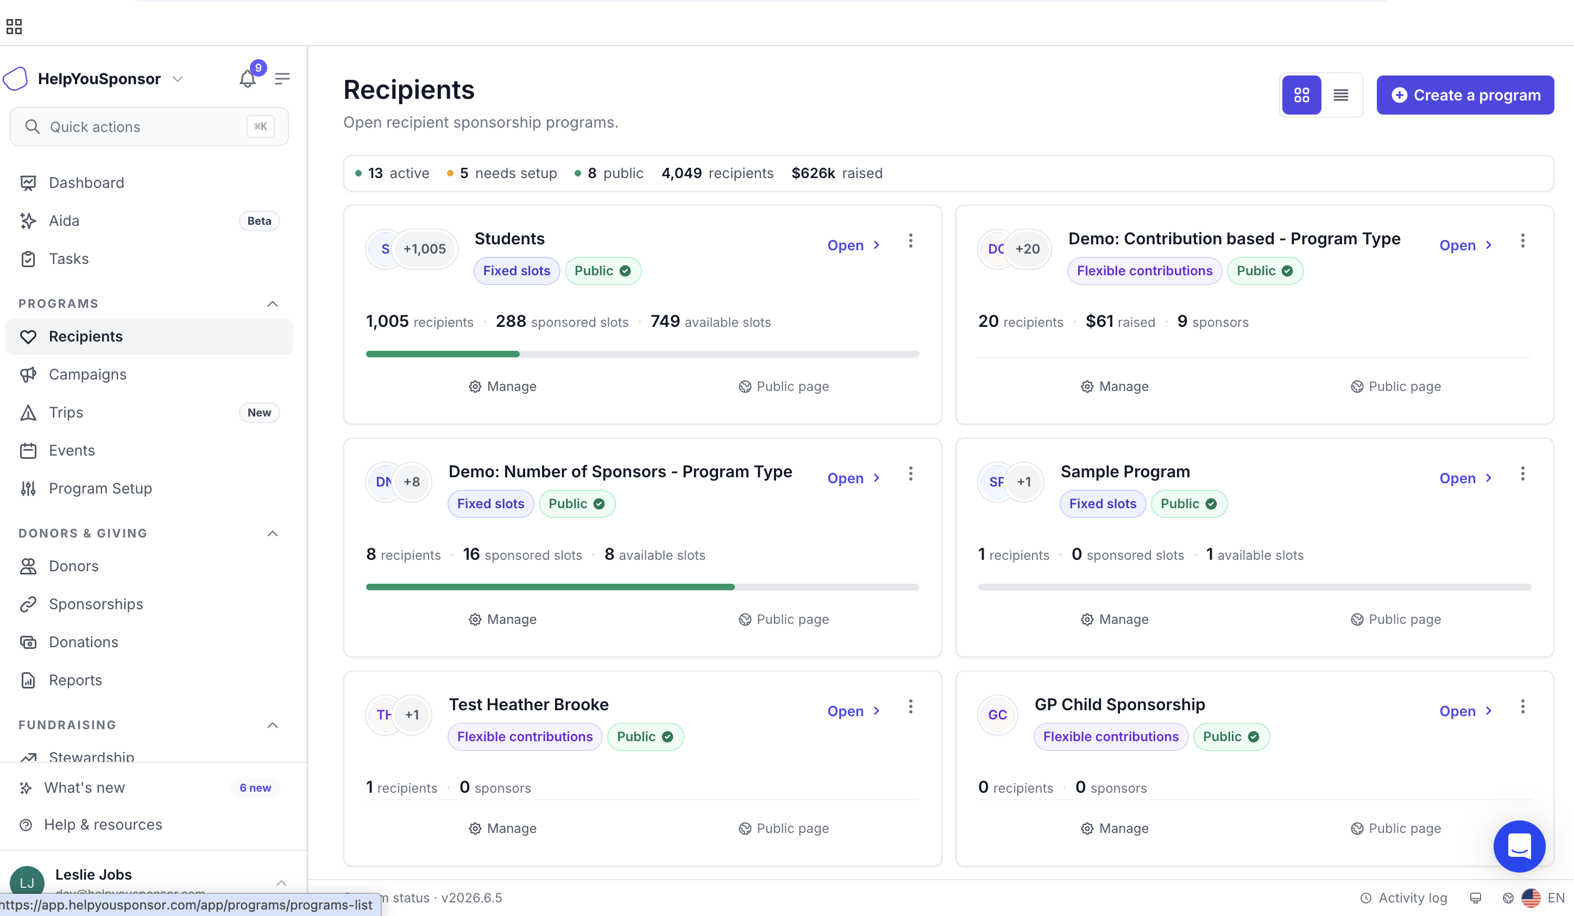Collapse the sidebar with the menu lines icon

[x=282, y=79]
